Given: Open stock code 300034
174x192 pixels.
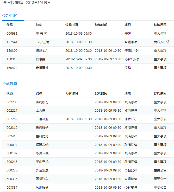Looking at the screenshot, I should coord(12,145).
